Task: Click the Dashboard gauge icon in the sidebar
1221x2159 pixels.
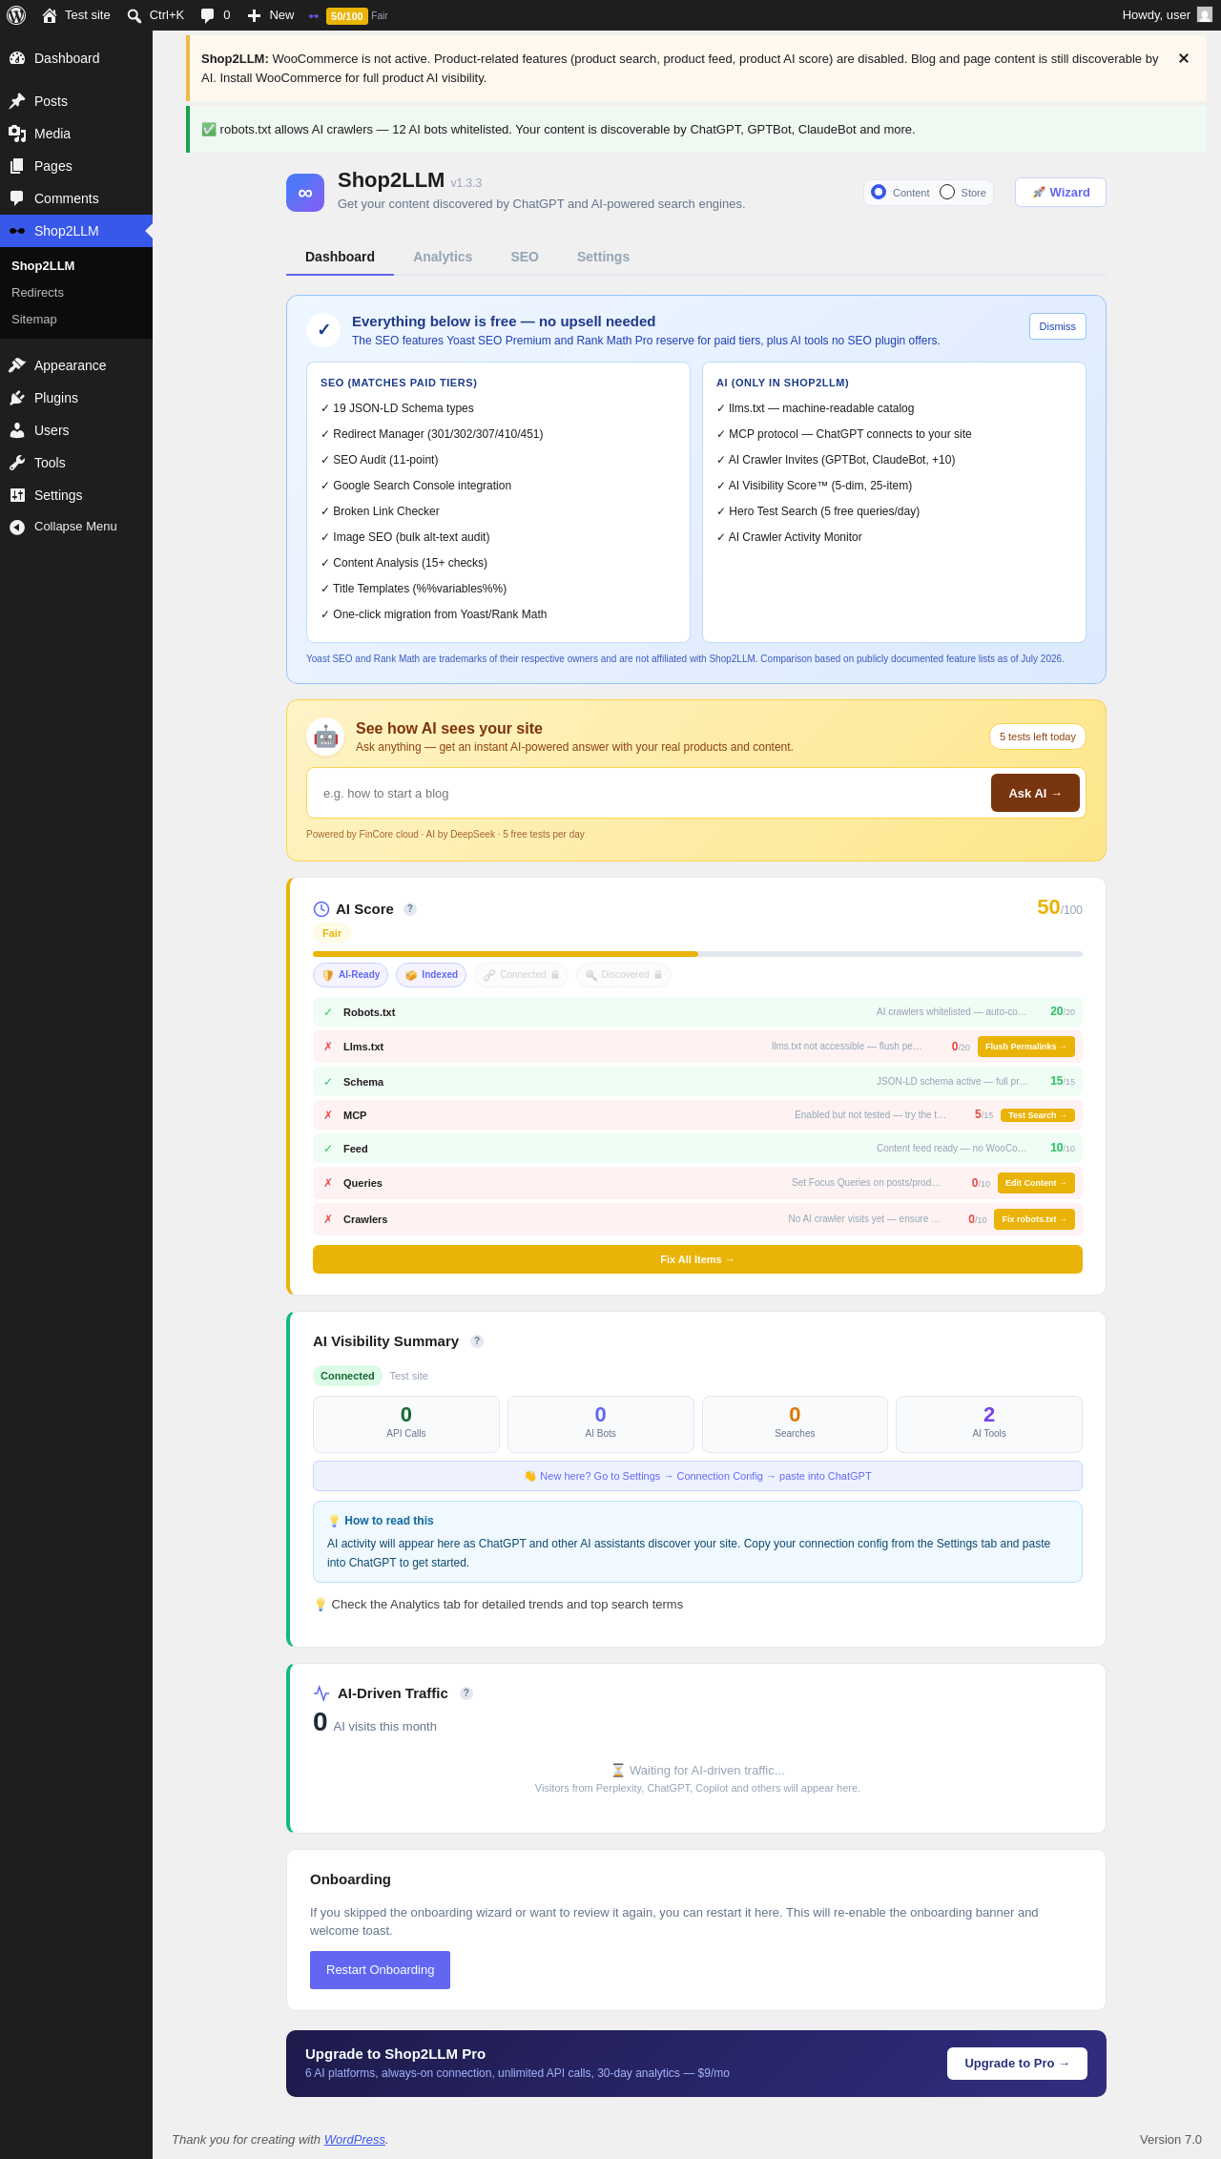Action: [17, 58]
